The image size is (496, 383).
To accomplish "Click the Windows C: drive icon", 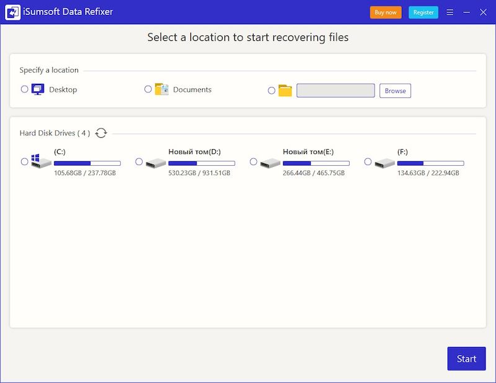I will (42, 162).
